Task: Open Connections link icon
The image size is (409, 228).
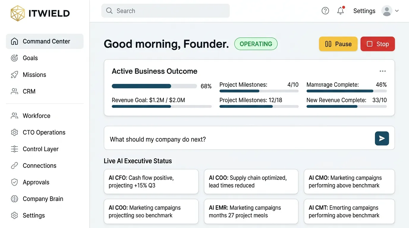Action: tap(14, 165)
